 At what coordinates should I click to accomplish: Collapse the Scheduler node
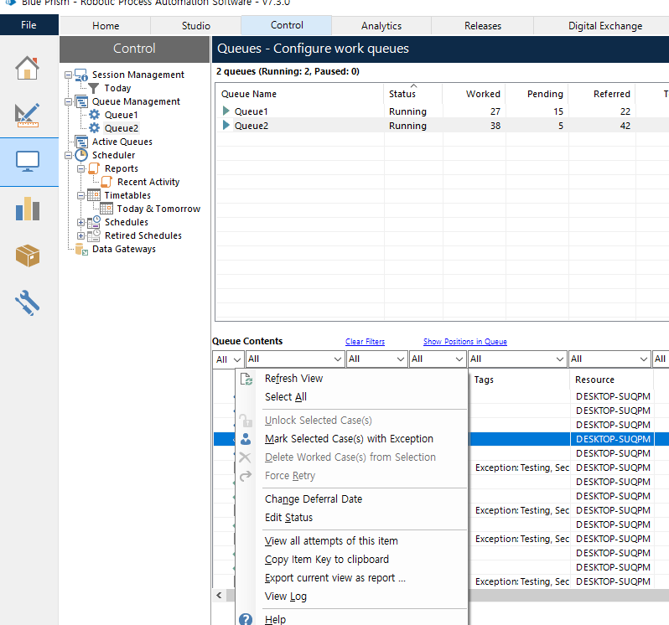(68, 155)
